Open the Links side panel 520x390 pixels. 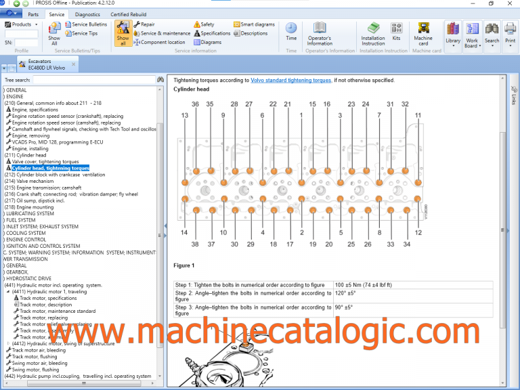[x=514, y=95]
